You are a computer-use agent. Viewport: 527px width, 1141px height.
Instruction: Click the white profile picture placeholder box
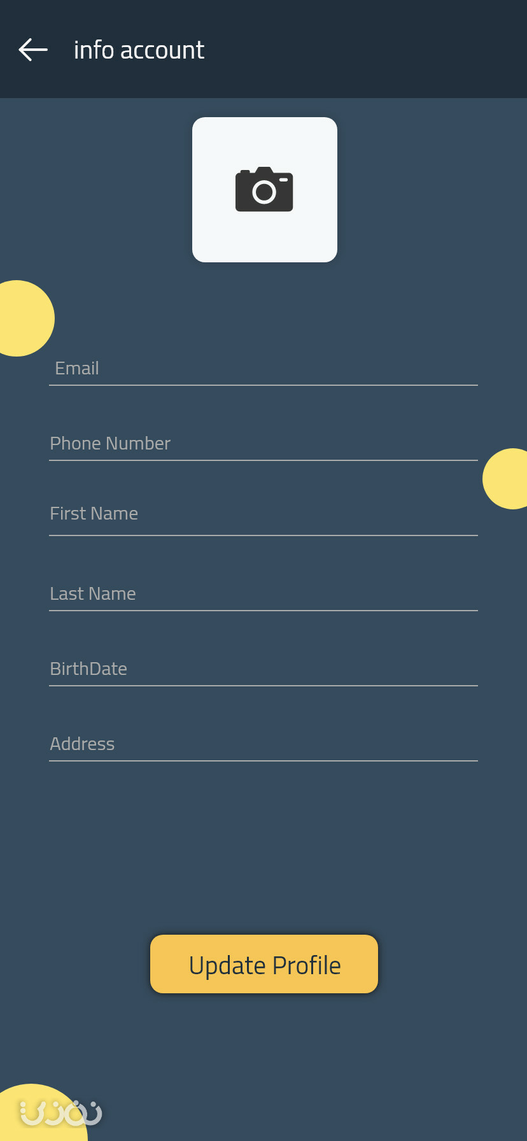coord(265,190)
